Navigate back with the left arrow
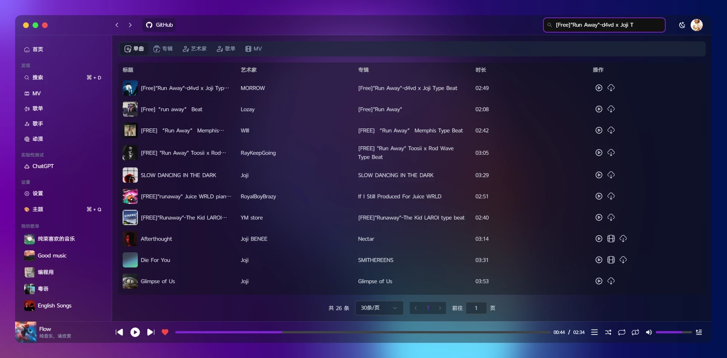727x358 pixels. (x=117, y=25)
